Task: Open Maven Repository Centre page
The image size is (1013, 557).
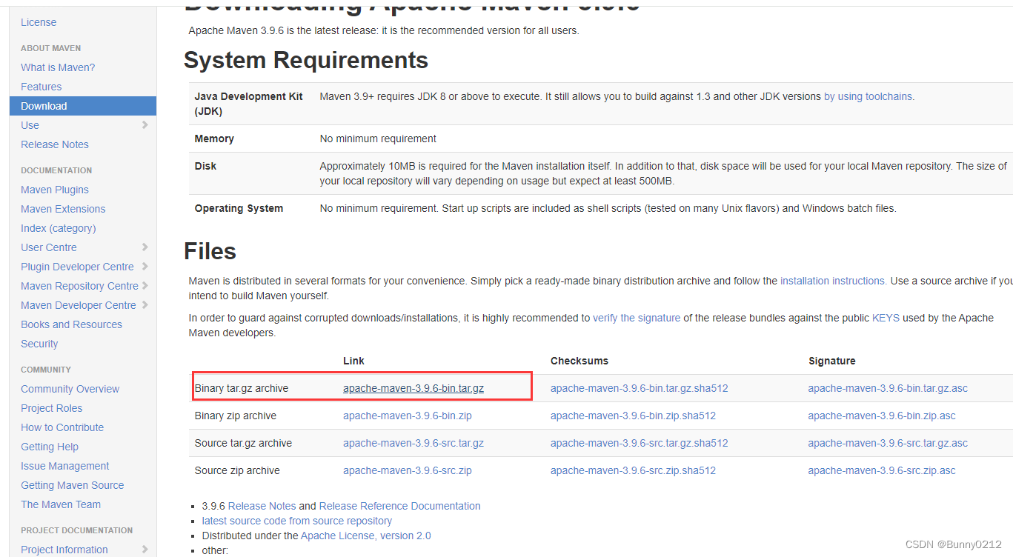Action: [79, 286]
